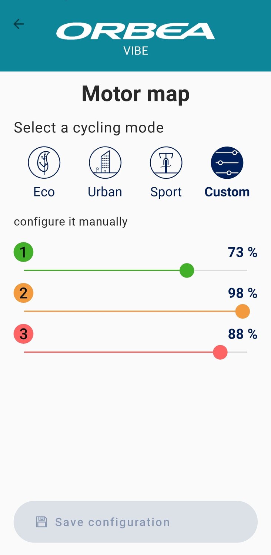271x555 pixels.
Task: Select the Eco leaf mode icon
Action: (x=44, y=163)
